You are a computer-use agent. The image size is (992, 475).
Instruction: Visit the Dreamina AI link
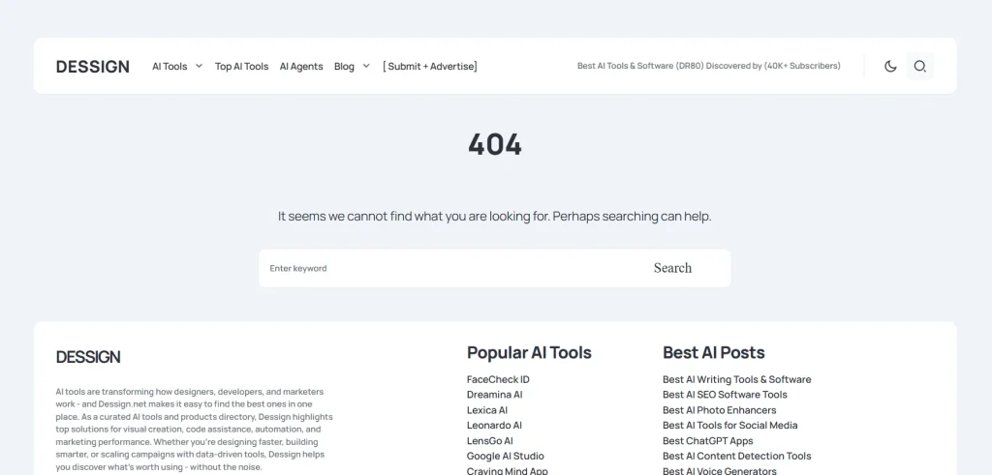tap(494, 395)
